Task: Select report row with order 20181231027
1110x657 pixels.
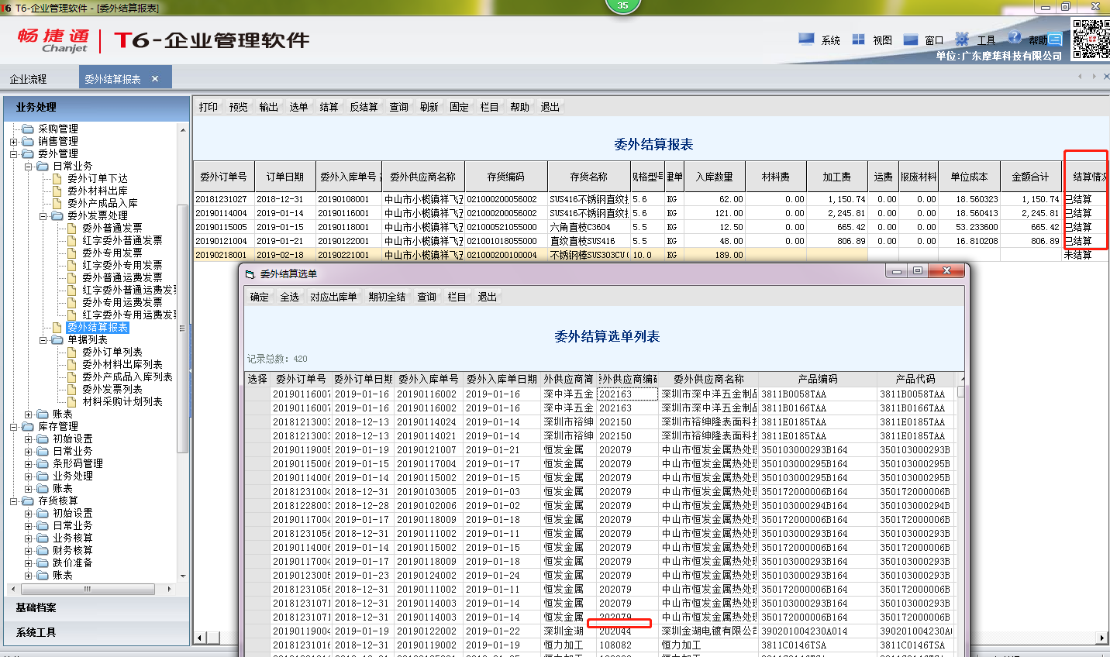Action: [x=651, y=199]
